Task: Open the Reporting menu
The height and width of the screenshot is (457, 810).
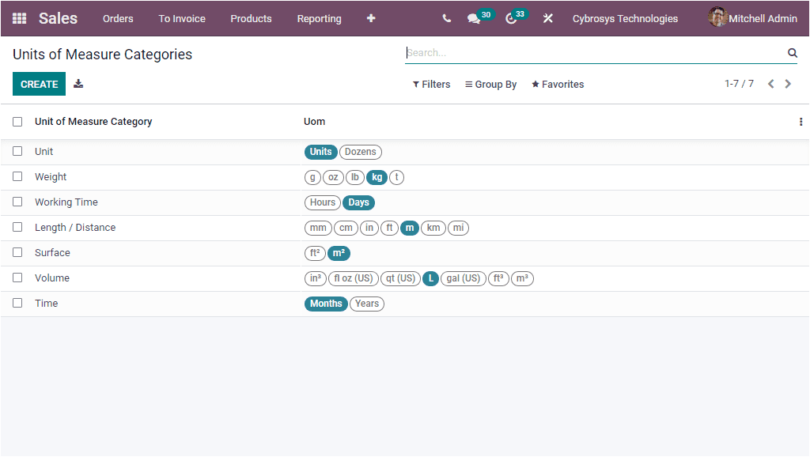Action: pyautogui.click(x=319, y=18)
